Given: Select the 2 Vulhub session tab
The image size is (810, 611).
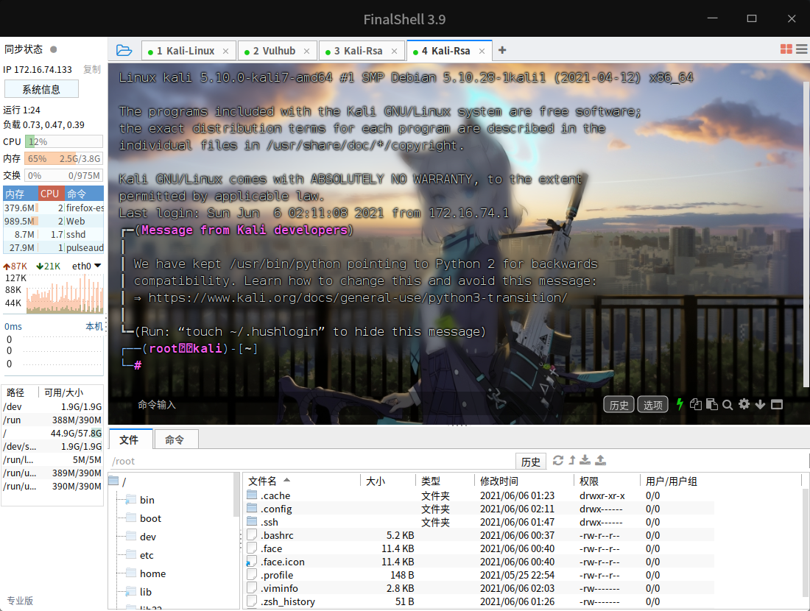Looking at the screenshot, I should 278,51.
